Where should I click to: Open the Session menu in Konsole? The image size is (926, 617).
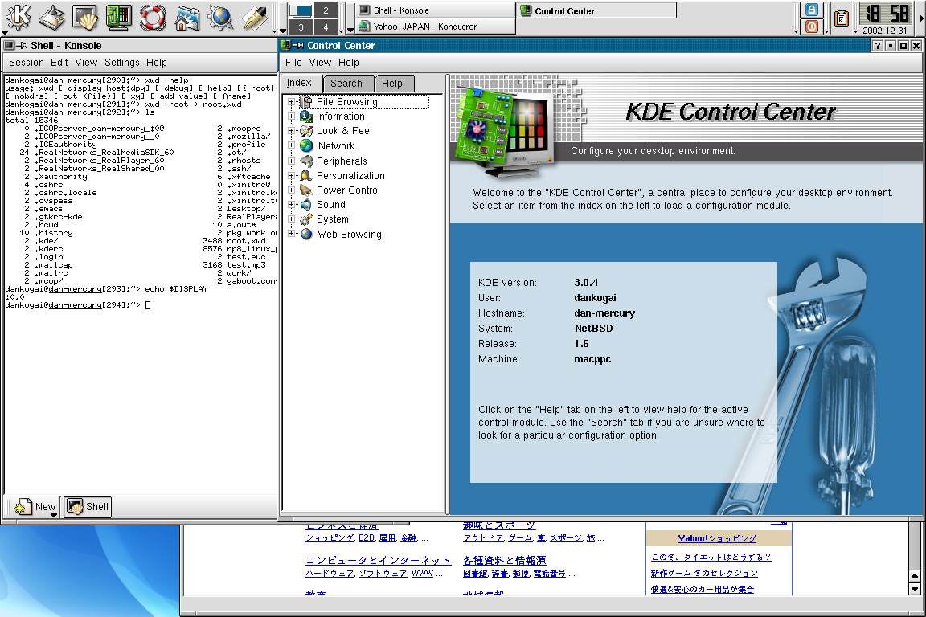pyautogui.click(x=26, y=63)
